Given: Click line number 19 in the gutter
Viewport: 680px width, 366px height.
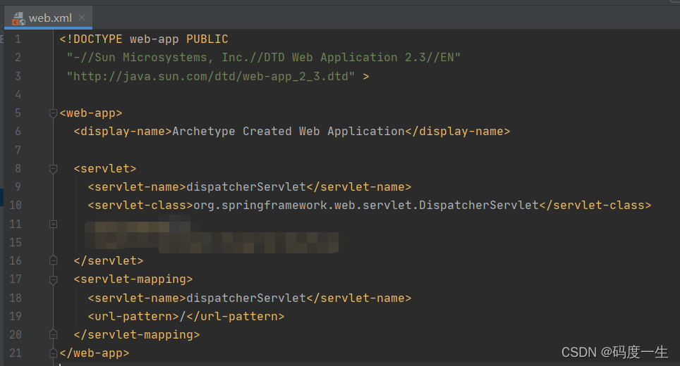Looking at the screenshot, I should pos(16,316).
